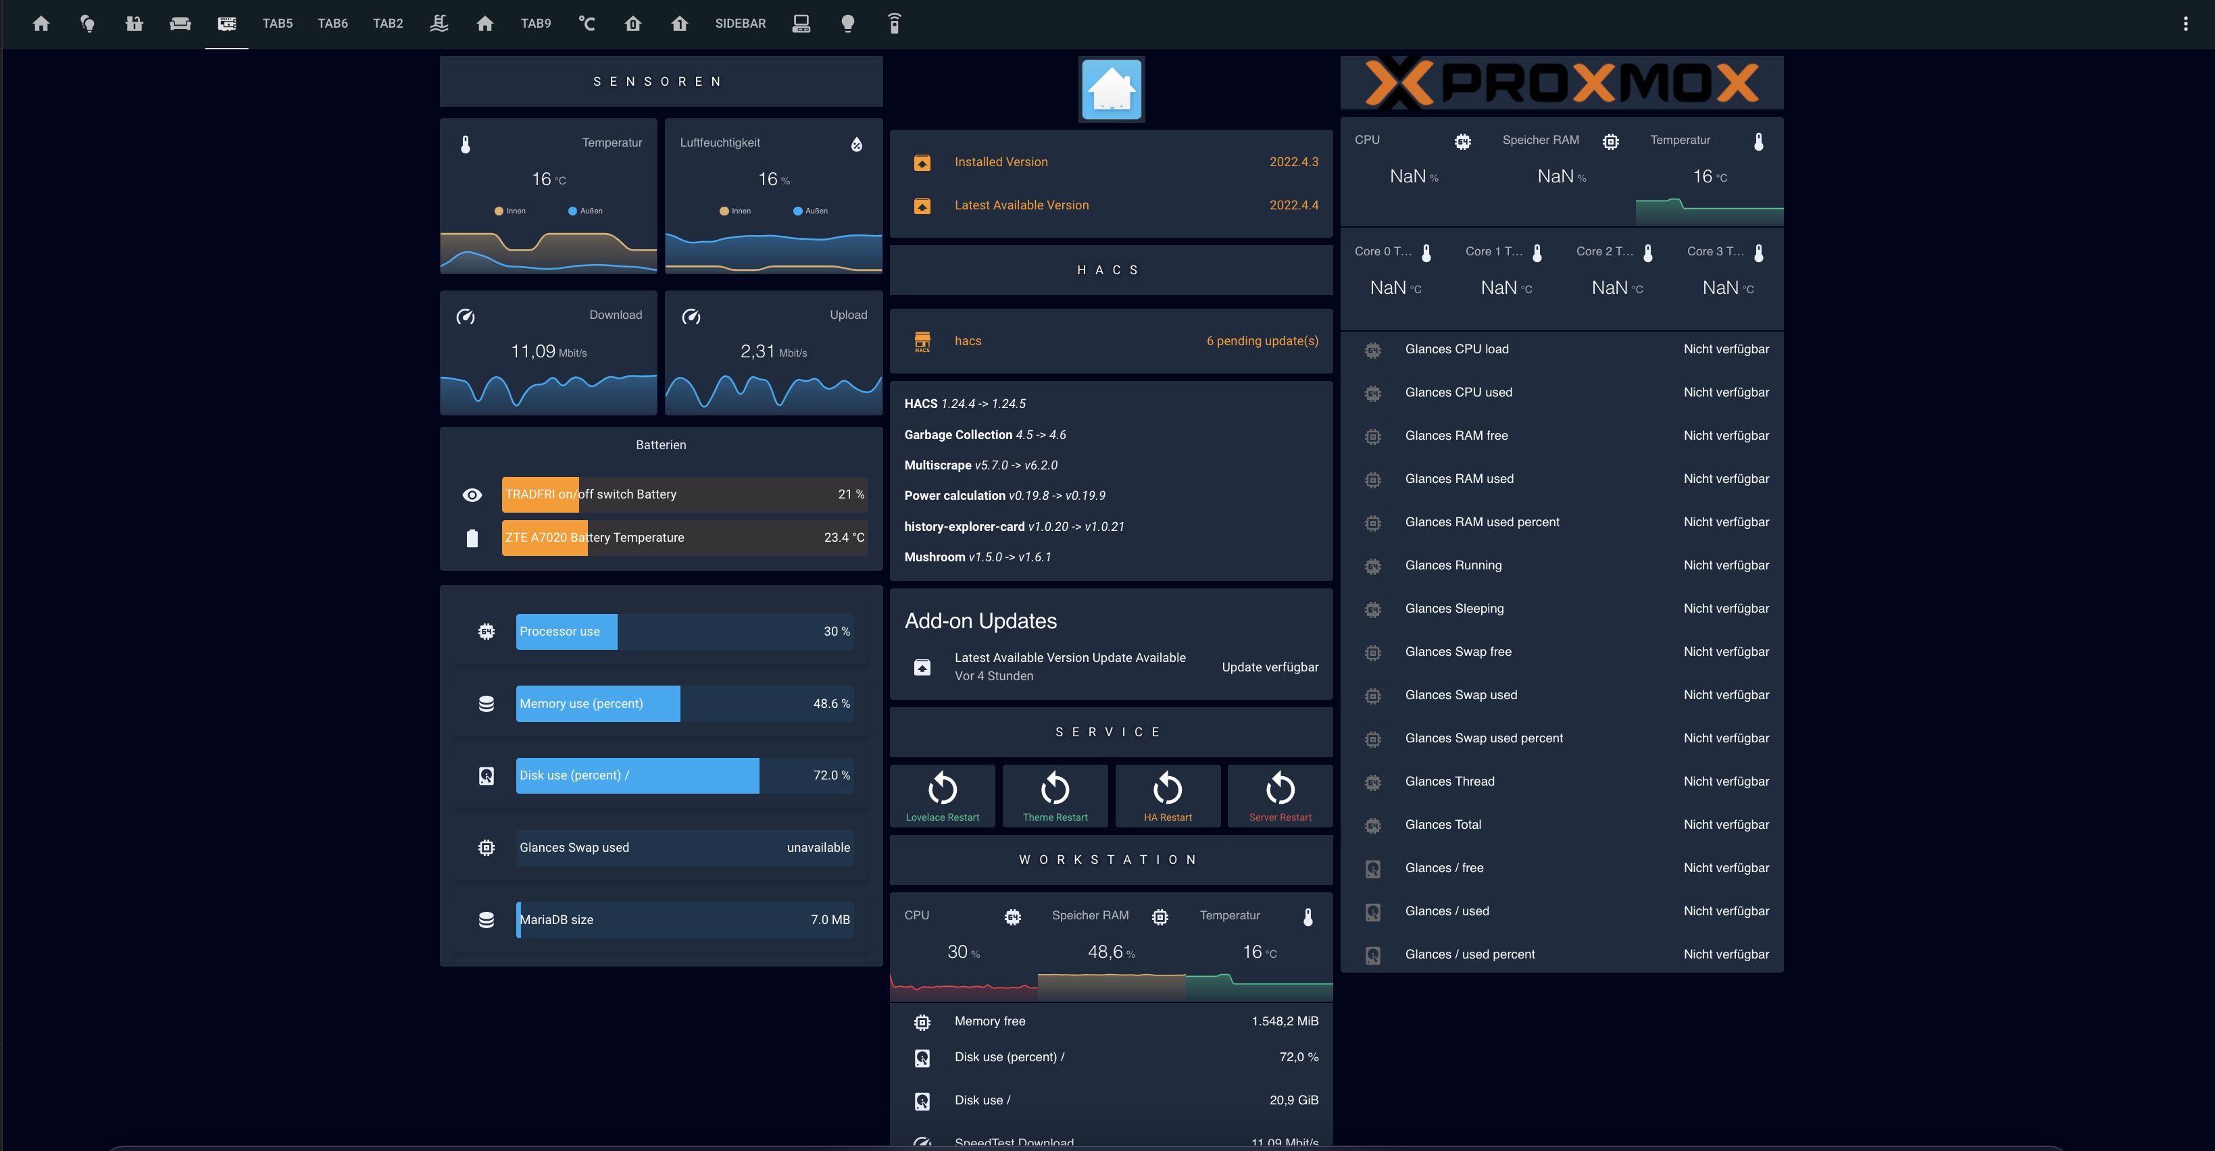Viewport: 2215px width, 1151px height.
Task: Click the Proxmox logo banner
Action: point(1562,82)
